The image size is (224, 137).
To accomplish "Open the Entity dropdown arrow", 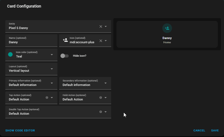I will (x=106, y=27).
